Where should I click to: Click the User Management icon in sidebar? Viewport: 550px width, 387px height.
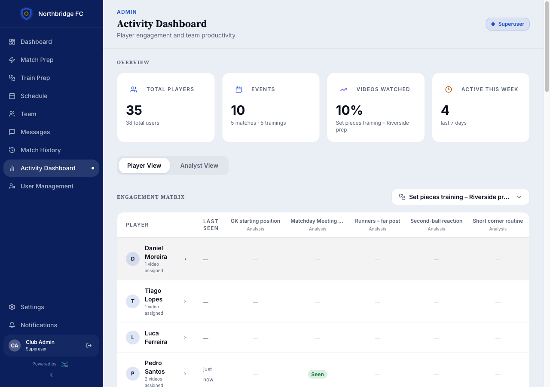(12, 186)
